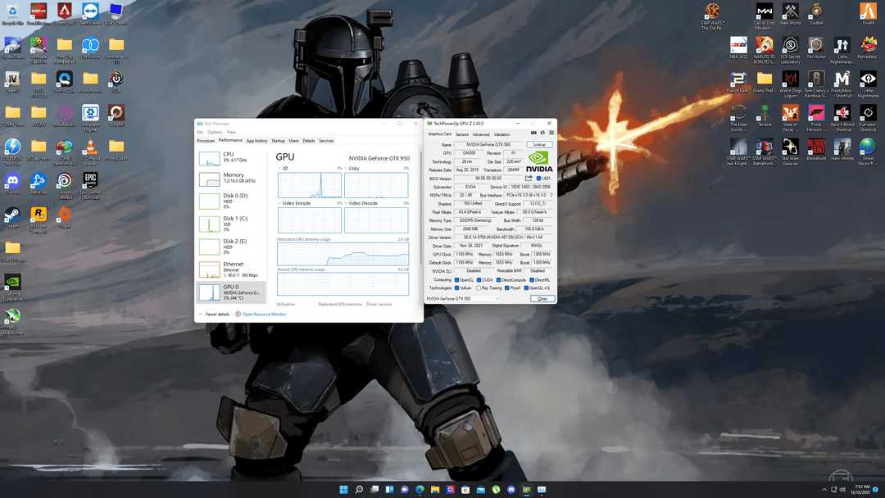
Task: Open the Rockstar Games Launcher desktop icon
Action: coord(39,220)
